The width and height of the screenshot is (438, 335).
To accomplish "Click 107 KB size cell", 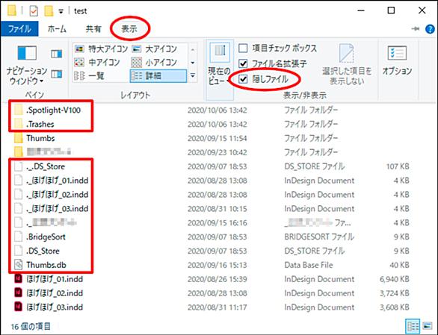I will coord(398,167).
